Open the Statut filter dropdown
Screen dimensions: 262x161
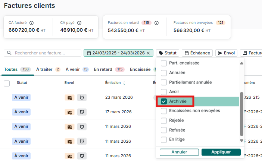(x=168, y=53)
